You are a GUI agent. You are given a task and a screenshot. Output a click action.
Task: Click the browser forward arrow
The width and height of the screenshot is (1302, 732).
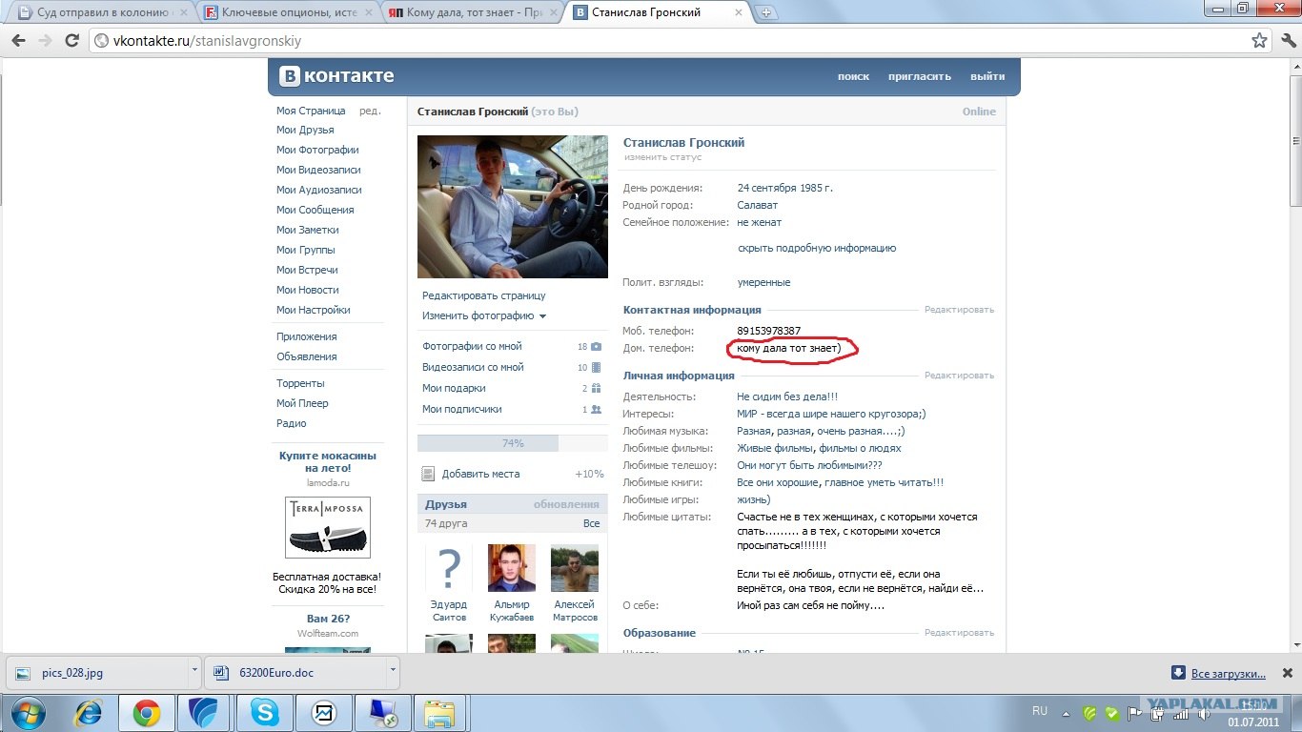click(x=45, y=41)
